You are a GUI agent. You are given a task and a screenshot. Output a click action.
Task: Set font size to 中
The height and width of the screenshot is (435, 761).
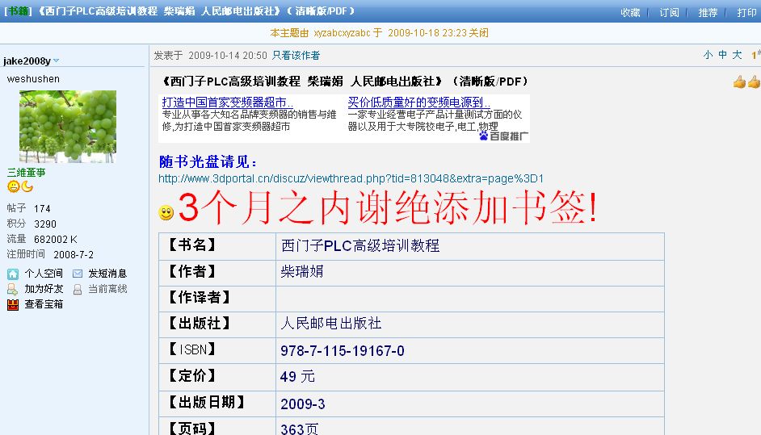click(x=723, y=55)
